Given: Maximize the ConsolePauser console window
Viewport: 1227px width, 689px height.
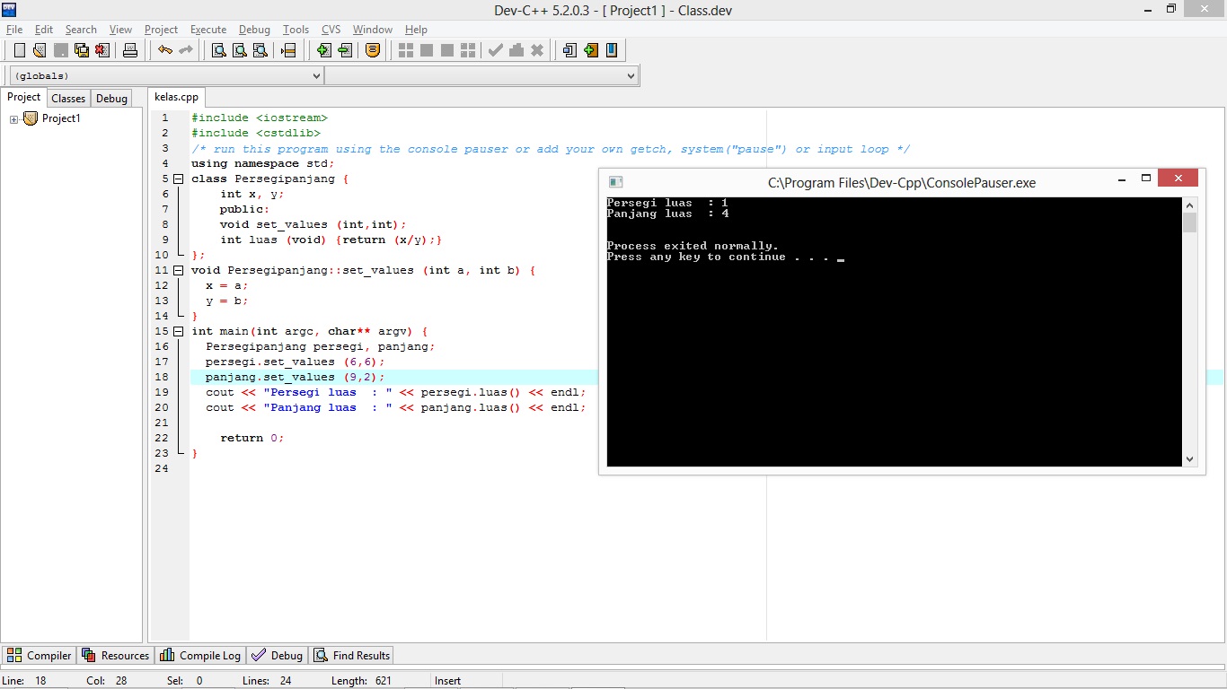Looking at the screenshot, I should [1146, 178].
